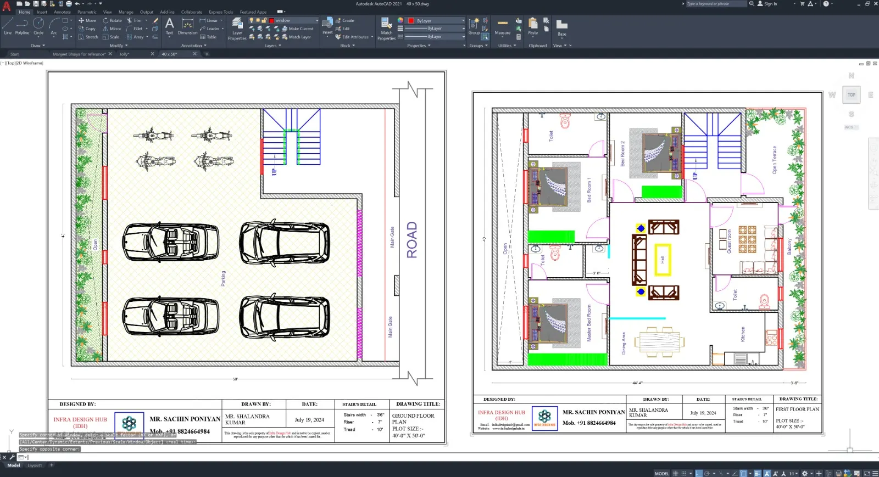This screenshot has width=879, height=477.
Task: Save the drawing from quick access toolbar
Action: [x=36, y=4]
